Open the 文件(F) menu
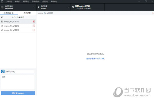 coord(9,2)
